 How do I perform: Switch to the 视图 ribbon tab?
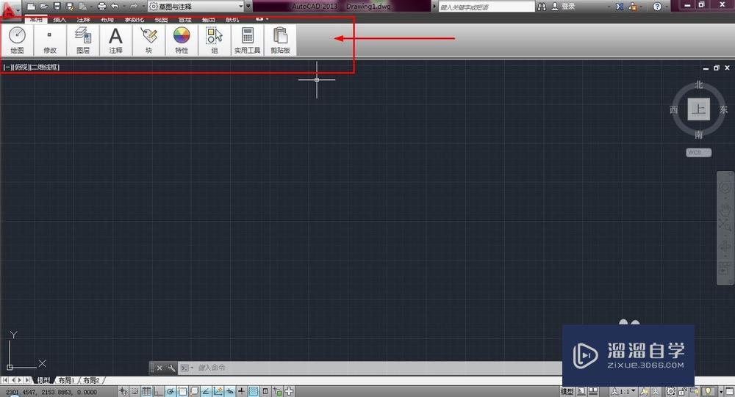click(x=161, y=20)
